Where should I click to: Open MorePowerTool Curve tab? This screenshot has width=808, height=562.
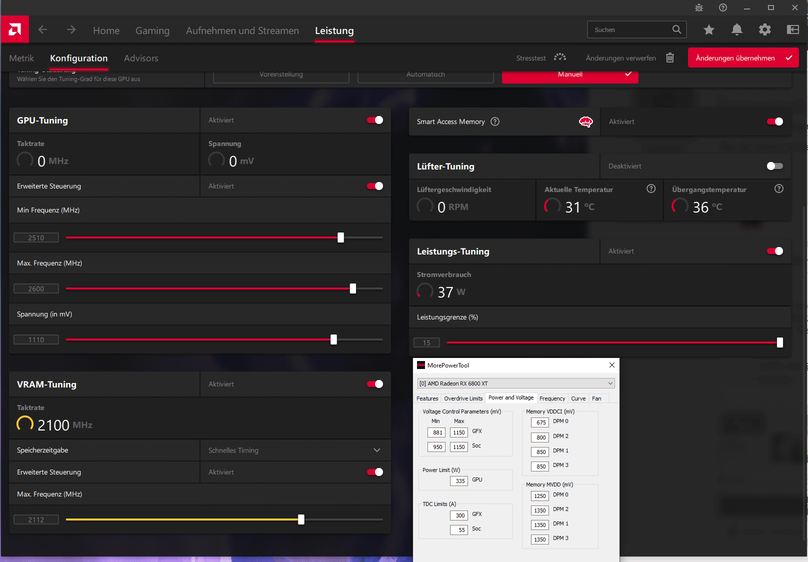(x=578, y=398)
